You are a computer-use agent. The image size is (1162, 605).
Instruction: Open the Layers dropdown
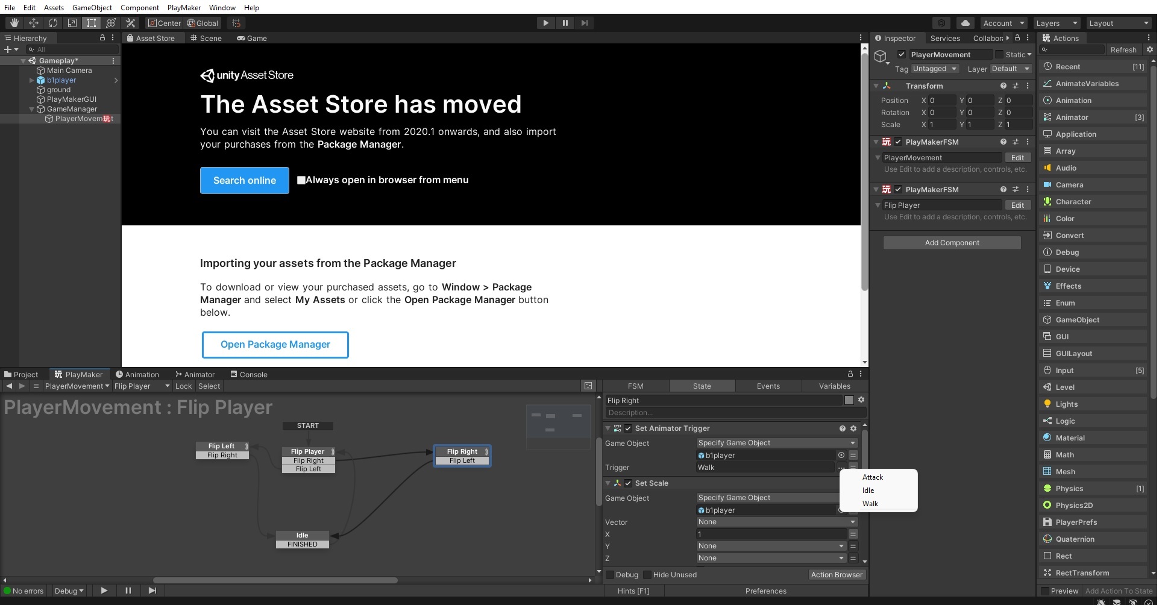pos(1057,23)
